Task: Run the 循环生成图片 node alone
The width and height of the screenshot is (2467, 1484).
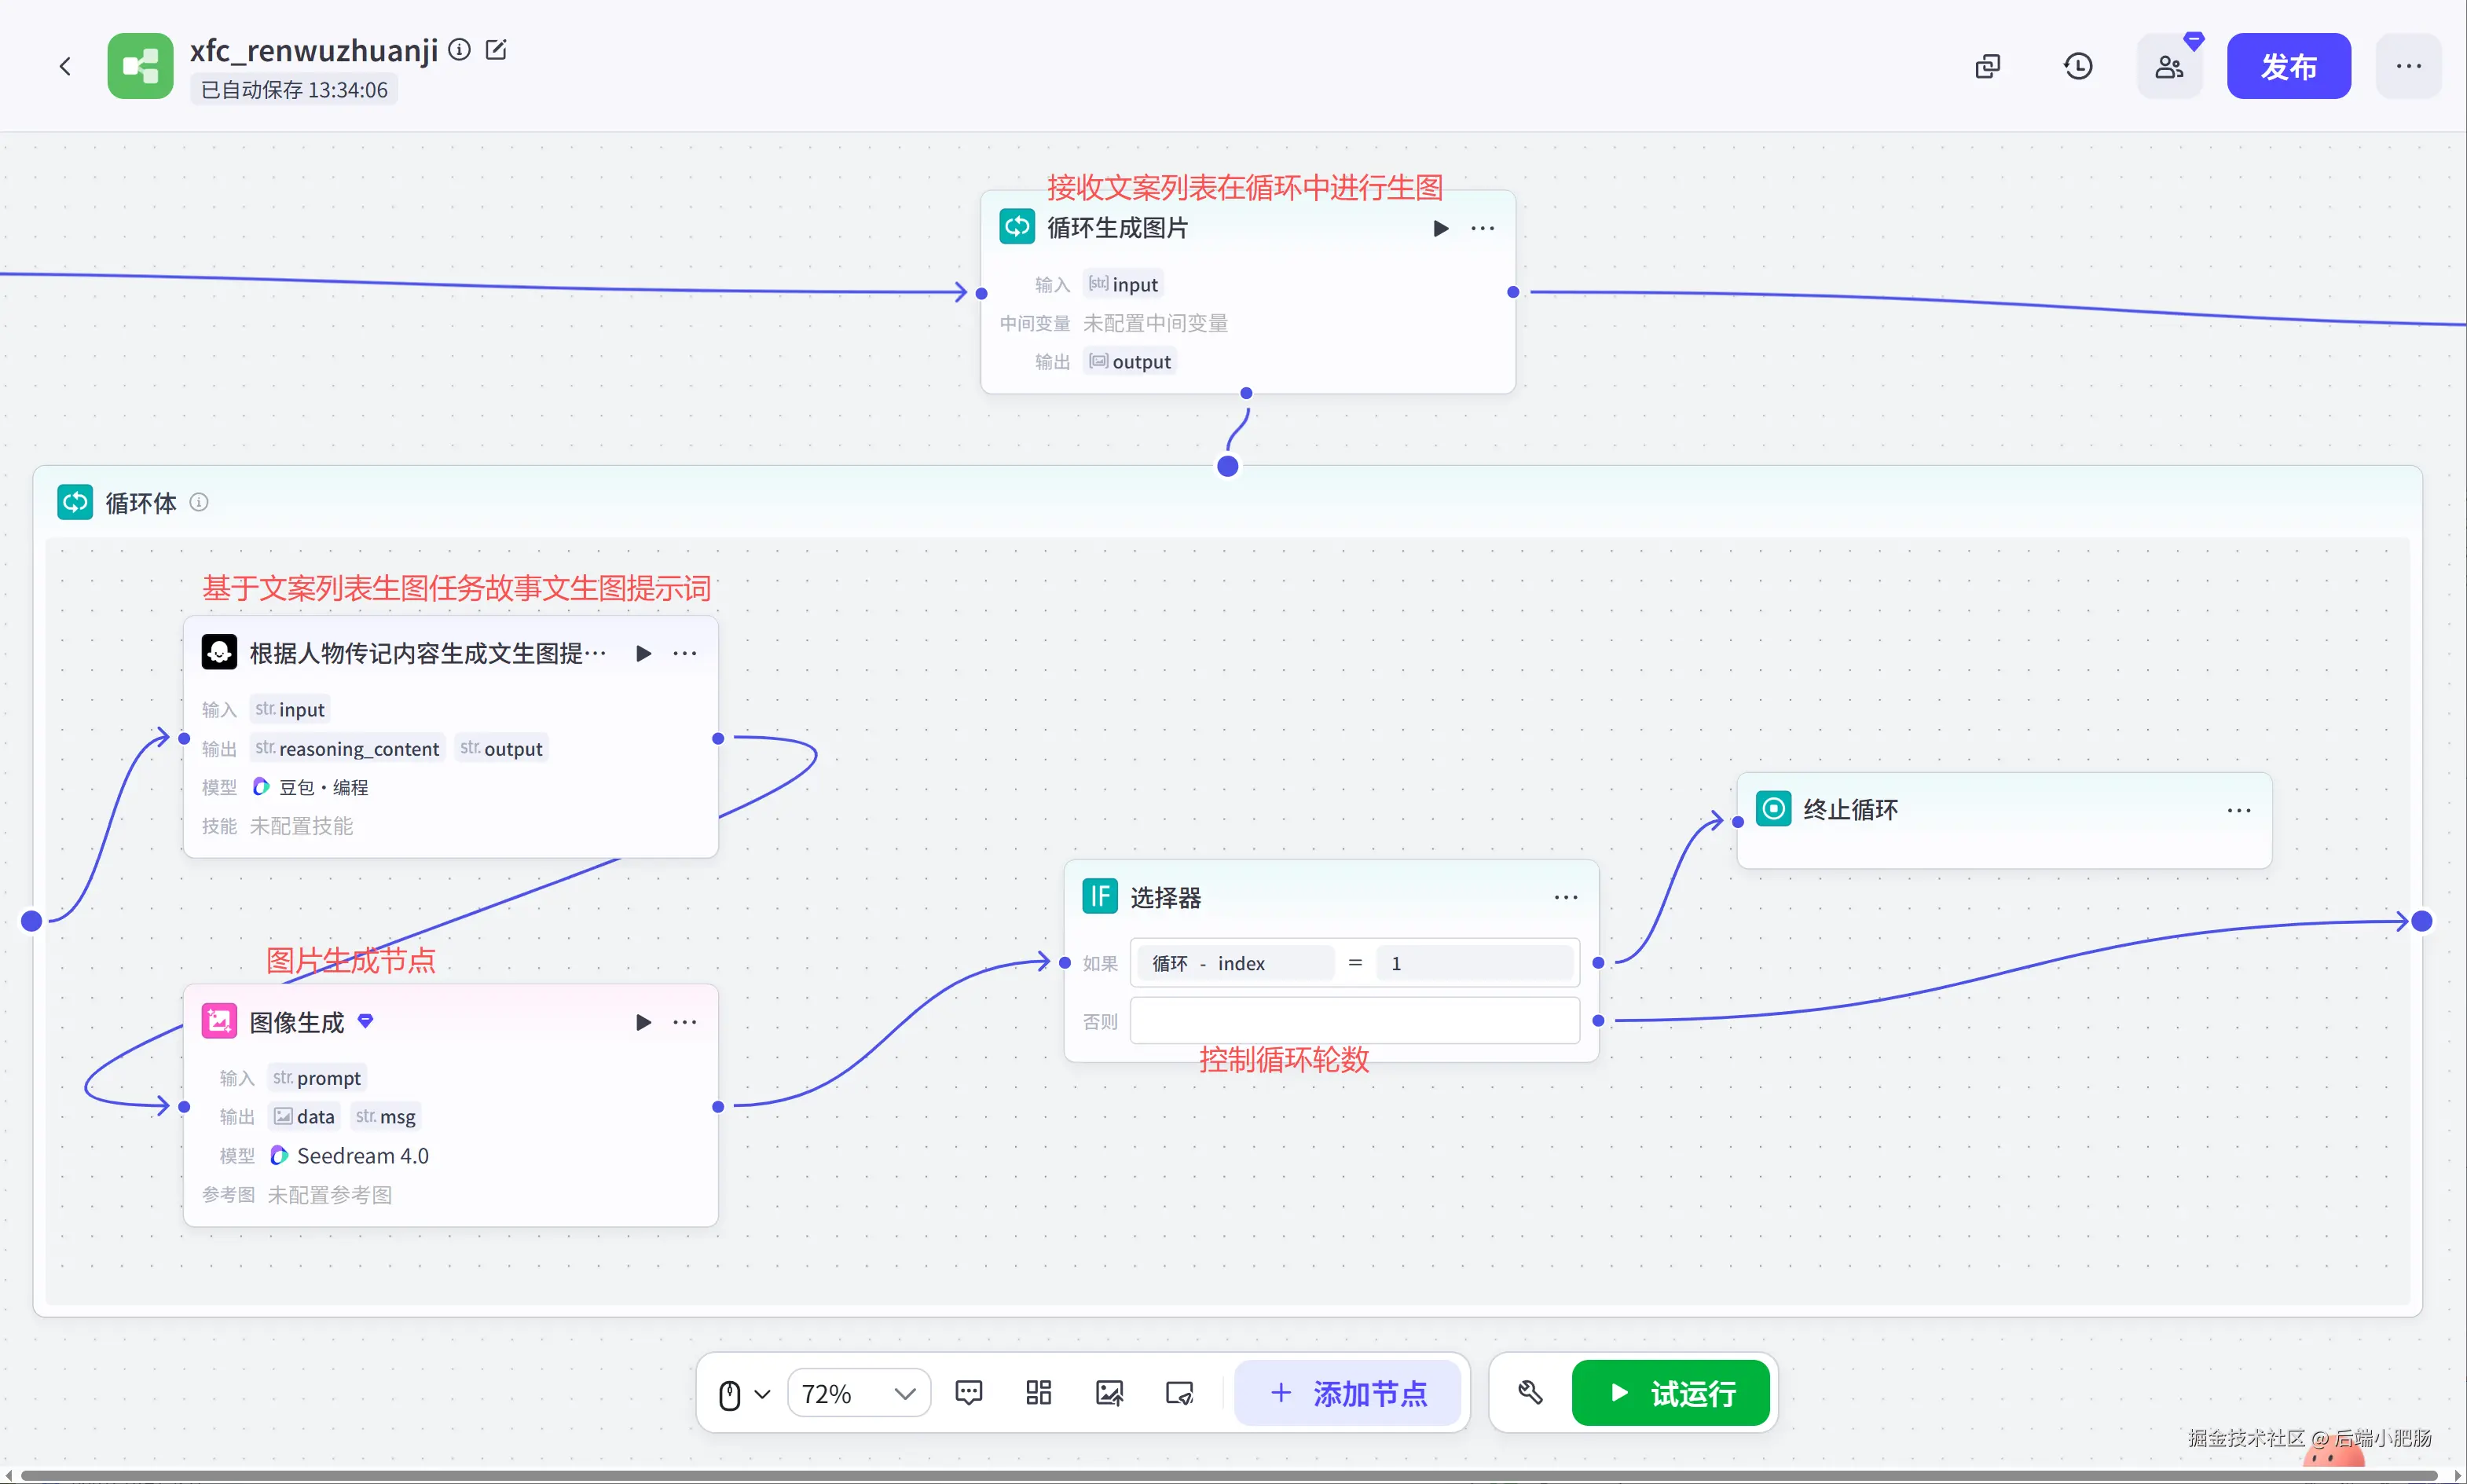Action: pos(1440,228)
